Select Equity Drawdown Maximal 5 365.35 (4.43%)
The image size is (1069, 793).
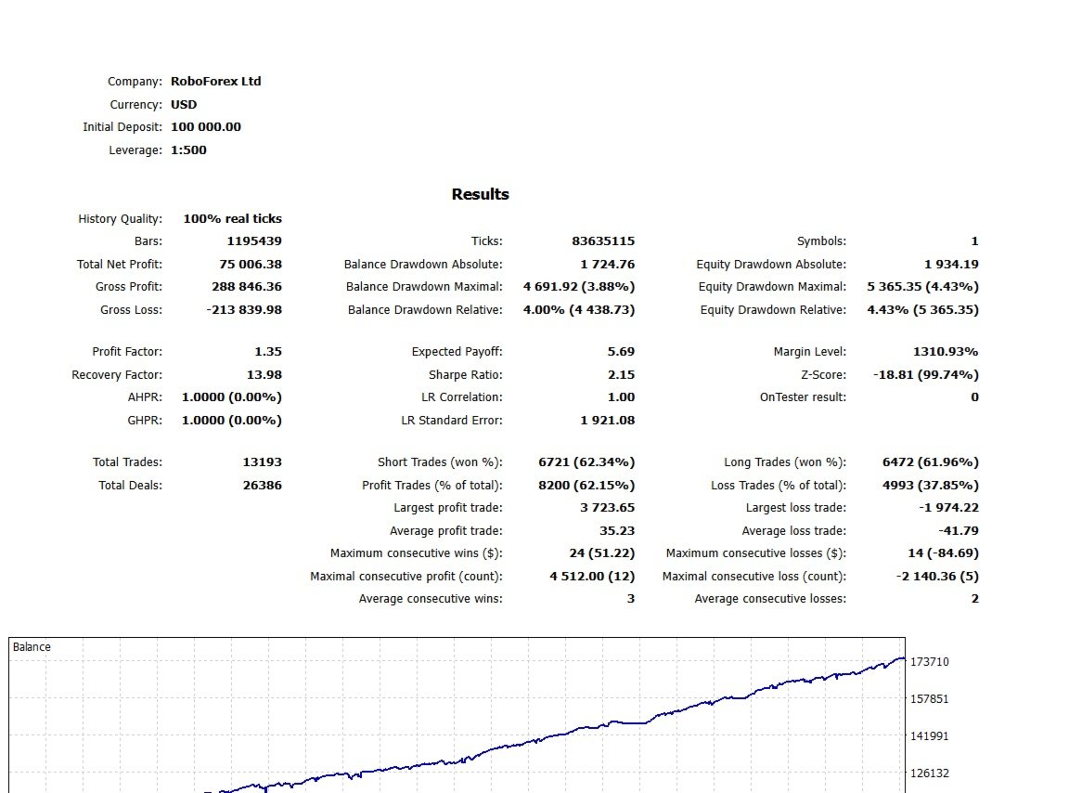point(922,287)
